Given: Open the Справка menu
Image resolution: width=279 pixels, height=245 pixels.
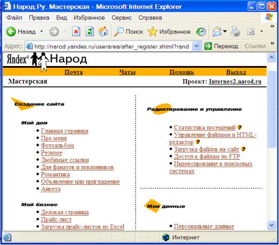Looking at the screenshot, I should [150, 18].
